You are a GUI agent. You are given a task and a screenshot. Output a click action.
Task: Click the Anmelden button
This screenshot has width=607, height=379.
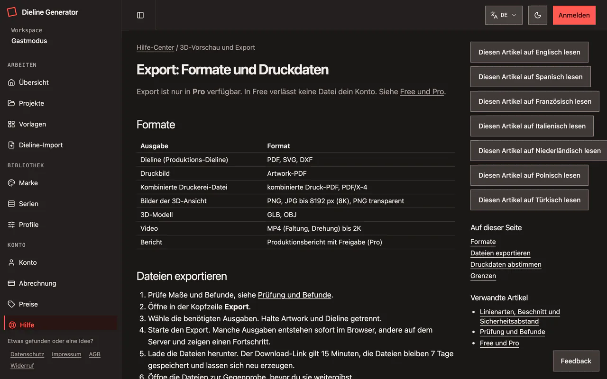tap(574, 15)
